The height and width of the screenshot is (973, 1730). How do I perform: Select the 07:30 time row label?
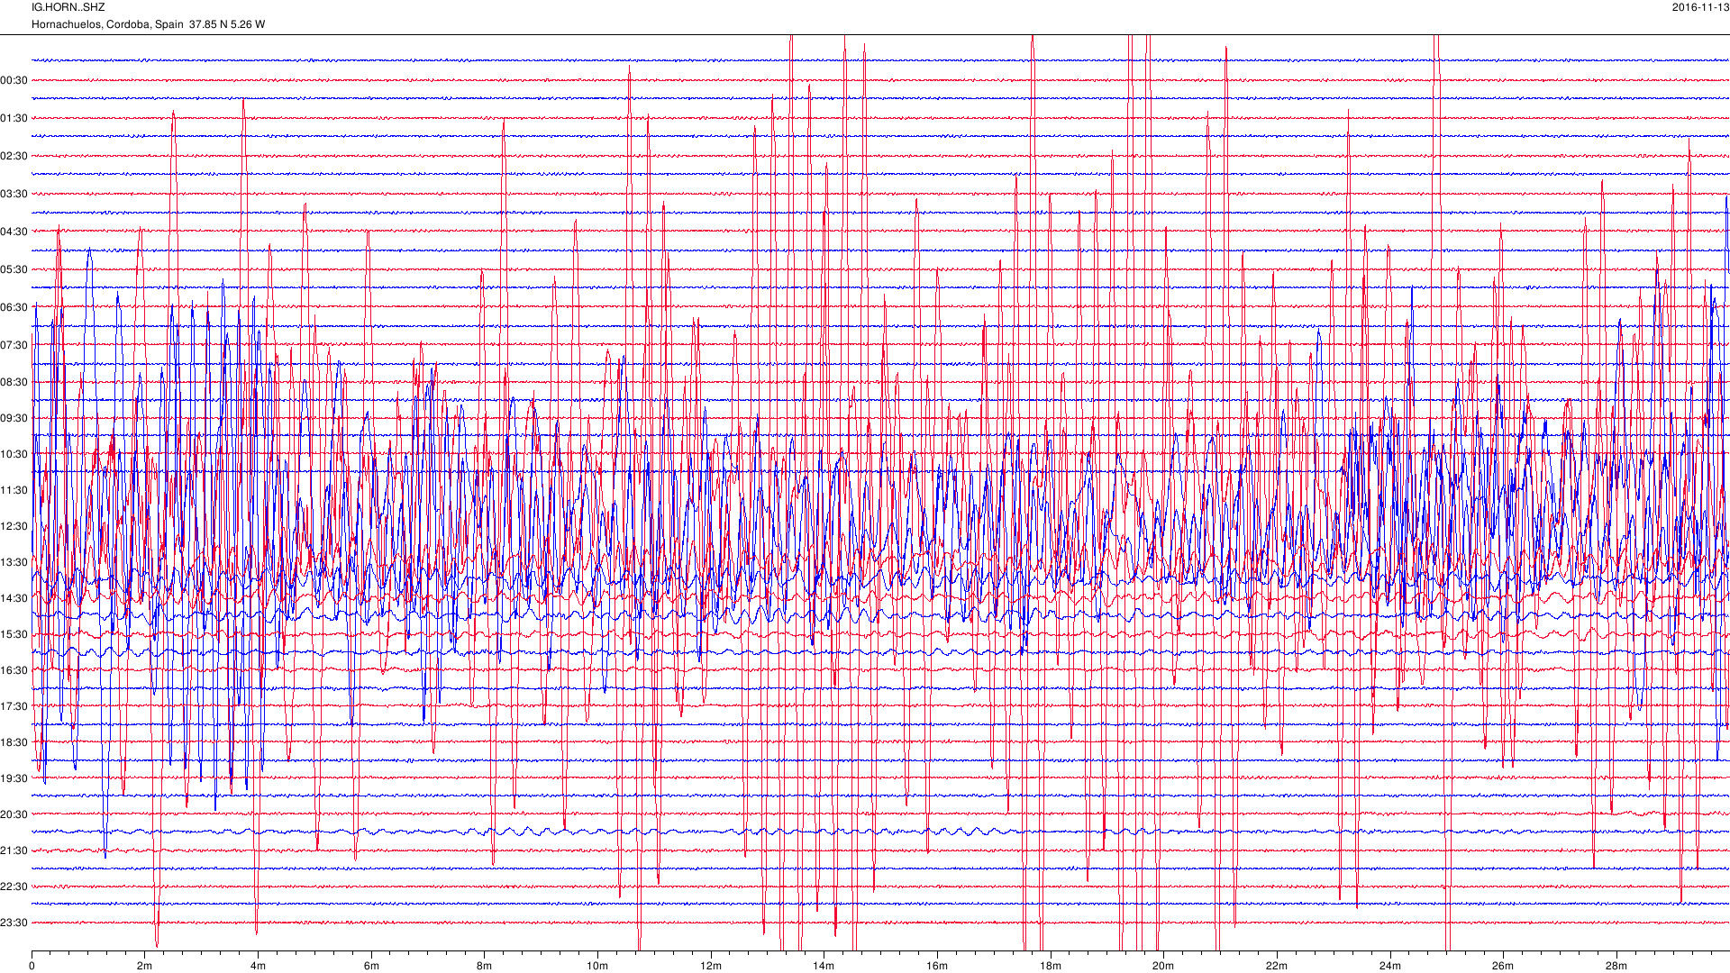coord(14,345)
